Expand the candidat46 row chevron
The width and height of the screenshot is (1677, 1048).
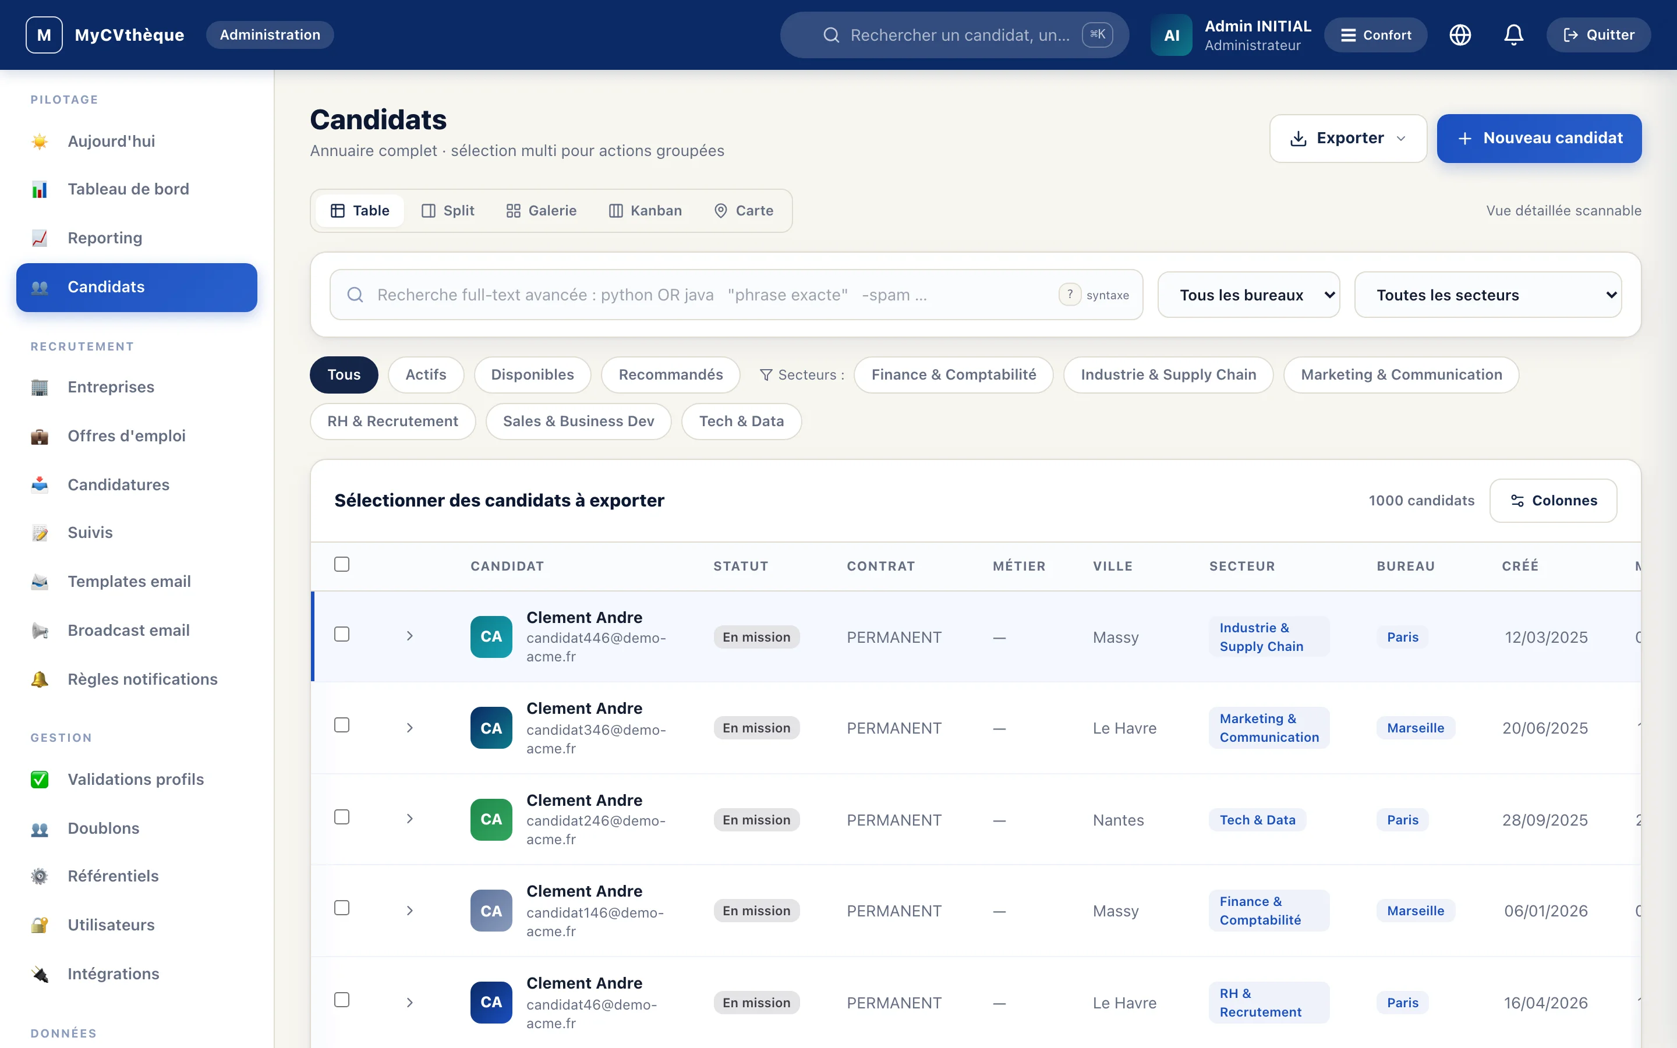point(409,1002)
